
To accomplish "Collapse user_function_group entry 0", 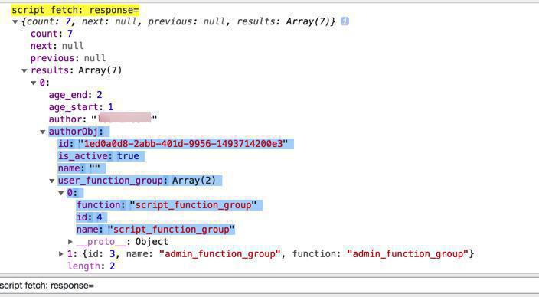I will point(61,193).
